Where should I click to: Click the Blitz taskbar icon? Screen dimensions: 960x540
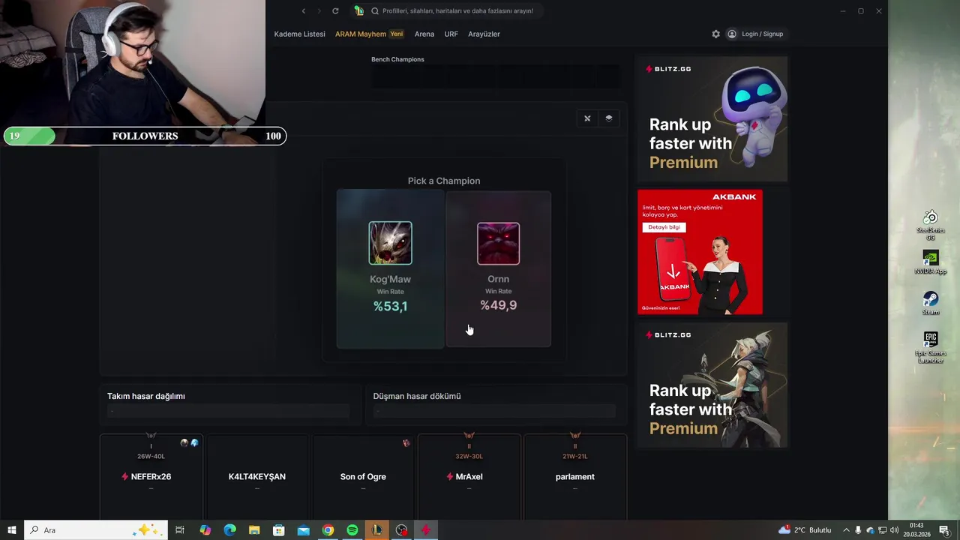pyautogui.click(x=426, y=530)
